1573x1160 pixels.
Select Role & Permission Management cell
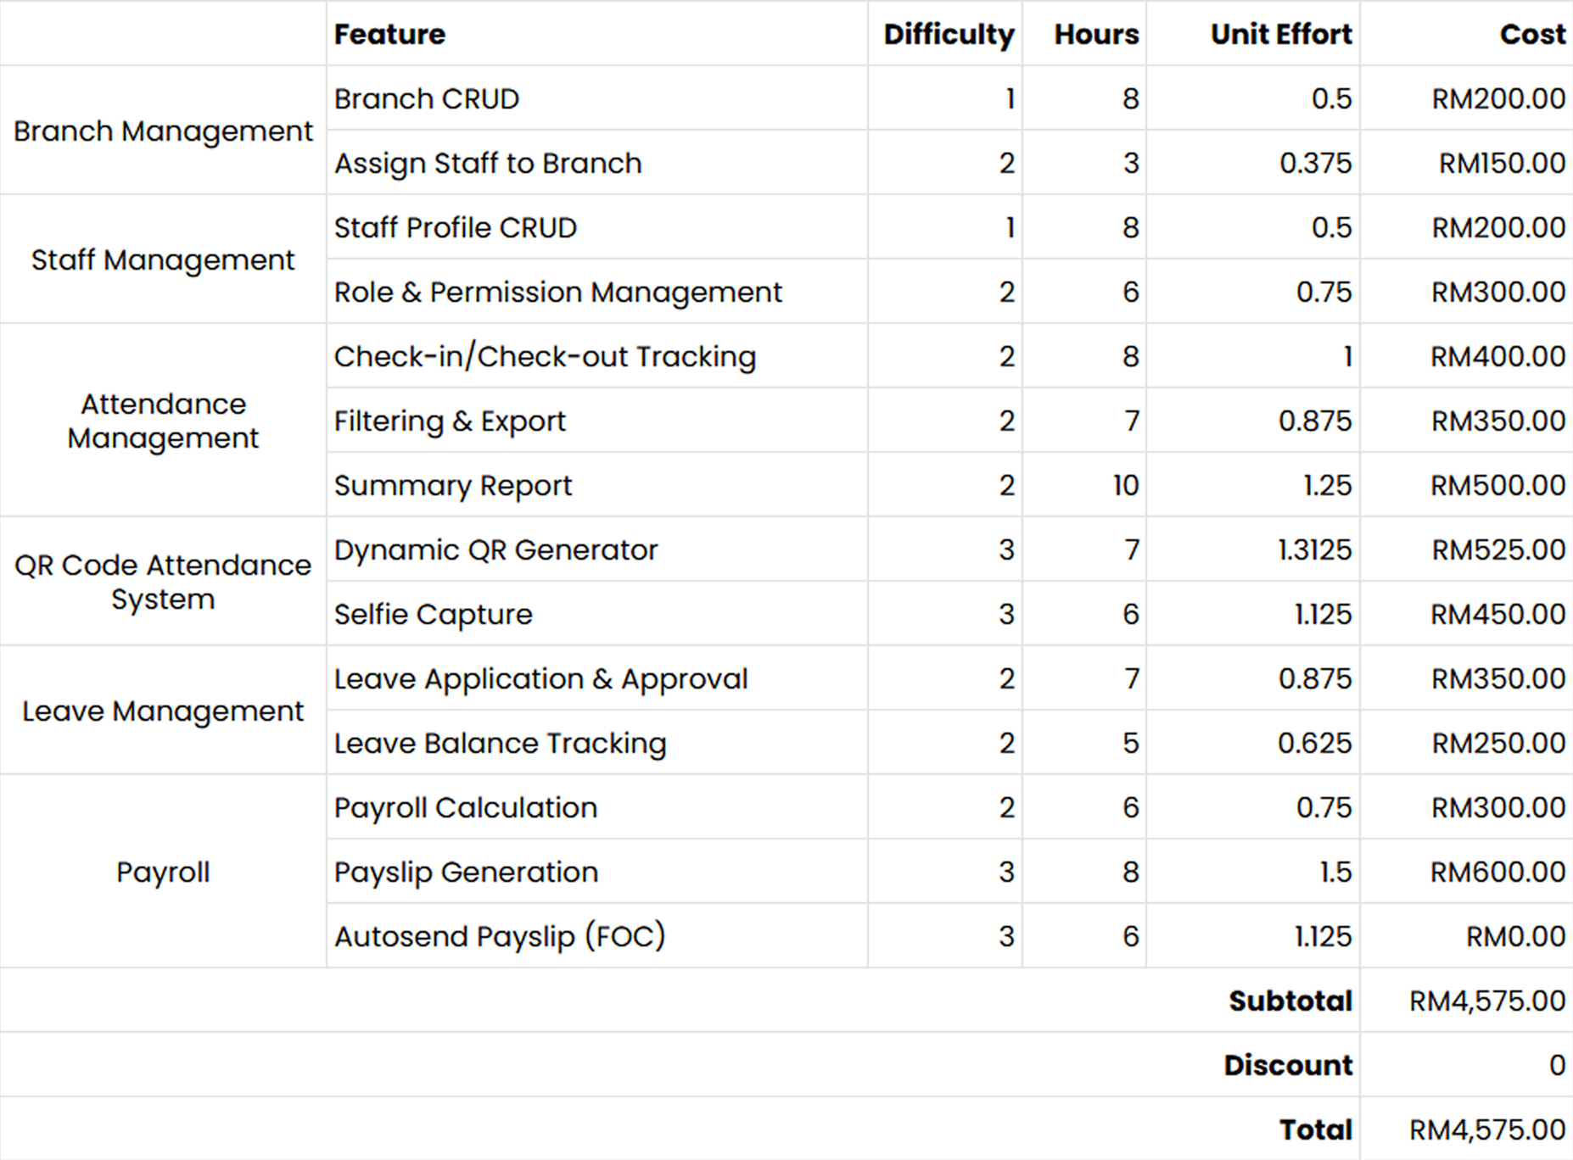pyautogui.click(x=557, y=293)
